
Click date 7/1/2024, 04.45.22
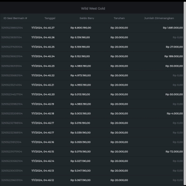click(x=43, y=75)
